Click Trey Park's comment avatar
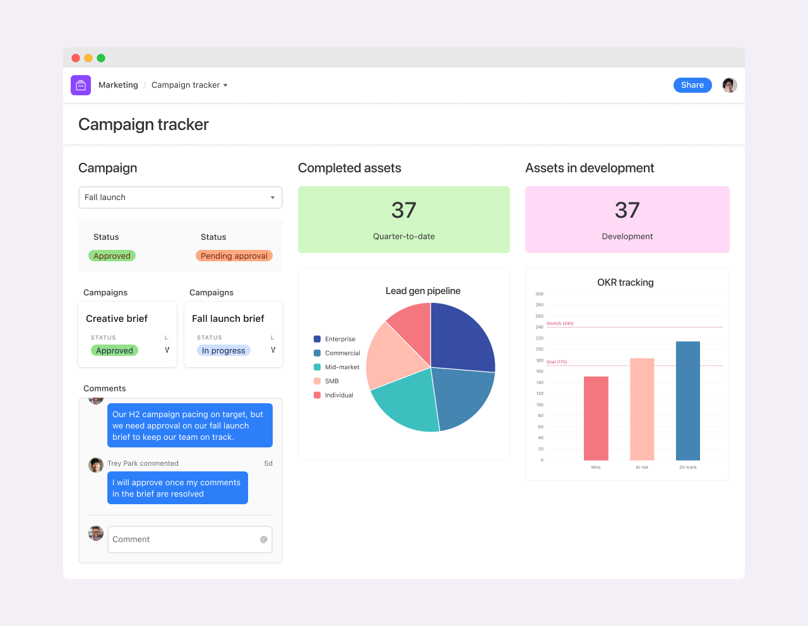The width and height of the screenshot is (808, 626). (x=96, y=465)
